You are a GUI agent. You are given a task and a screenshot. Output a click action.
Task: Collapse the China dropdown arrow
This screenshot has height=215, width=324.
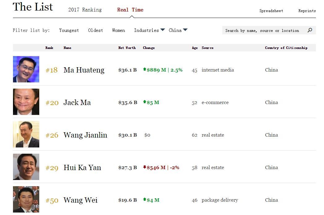[185, 30]
